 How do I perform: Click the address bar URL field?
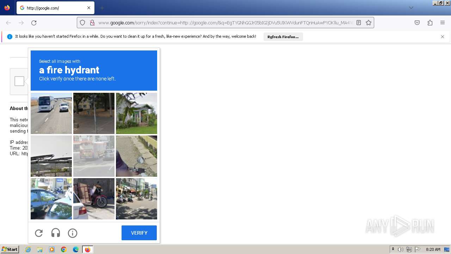[x=225, y=23]
